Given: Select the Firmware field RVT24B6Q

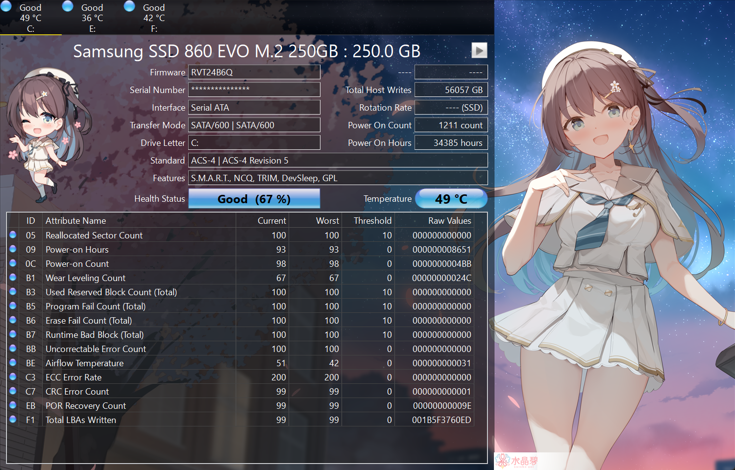Looking at the screenshot, I should [x=254, y=72].
